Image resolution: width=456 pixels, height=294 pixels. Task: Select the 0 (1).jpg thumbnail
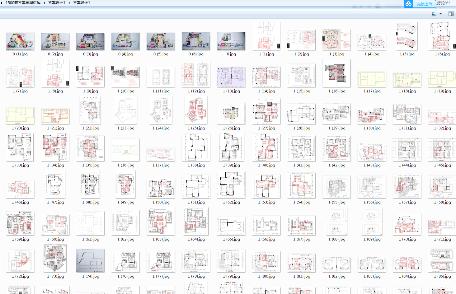click(x=20, y=41)
